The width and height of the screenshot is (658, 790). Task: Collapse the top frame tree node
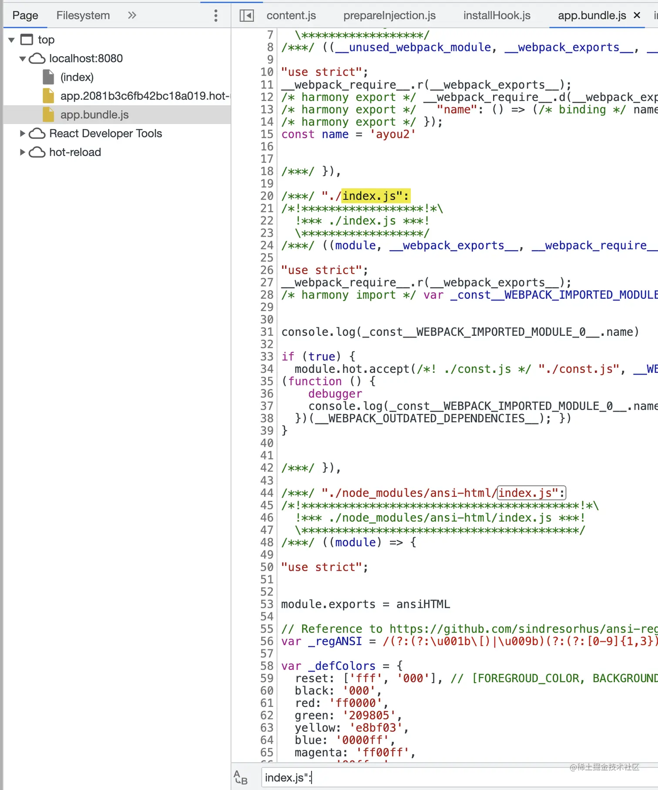click(12, 40)
